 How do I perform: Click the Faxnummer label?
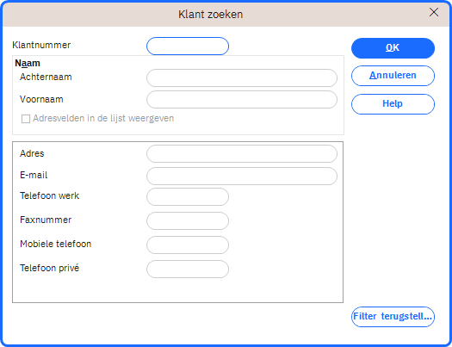pyautogui.click(x=46, y=220)
